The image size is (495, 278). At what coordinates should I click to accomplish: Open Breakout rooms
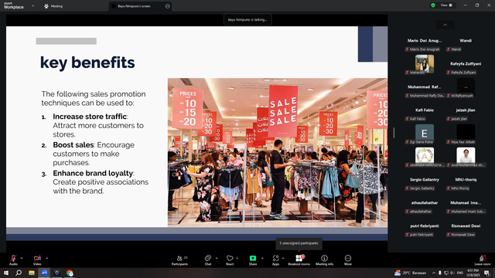pos(299,260)
